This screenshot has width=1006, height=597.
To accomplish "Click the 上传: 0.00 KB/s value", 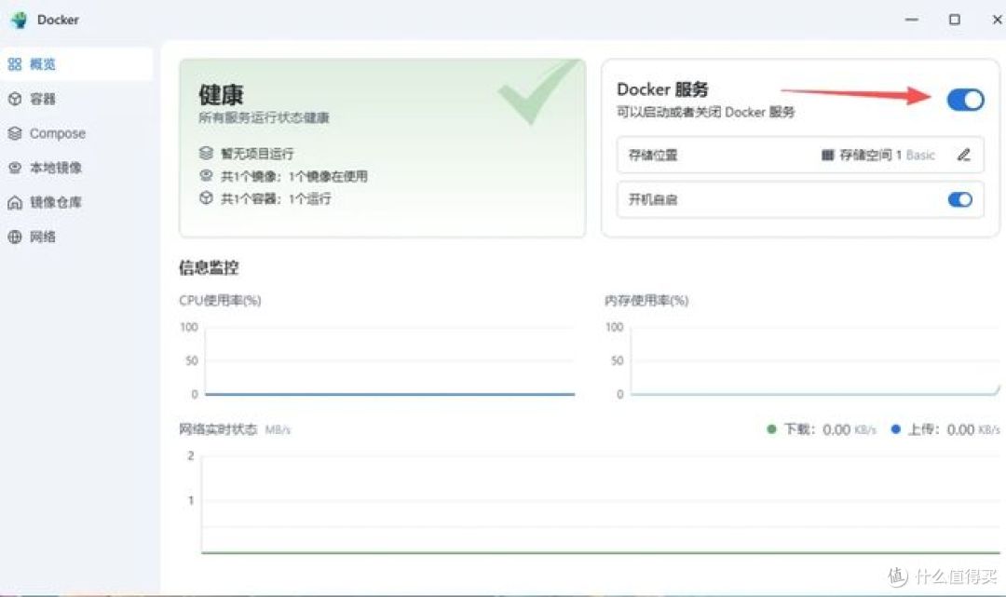I will click(954, 429).
